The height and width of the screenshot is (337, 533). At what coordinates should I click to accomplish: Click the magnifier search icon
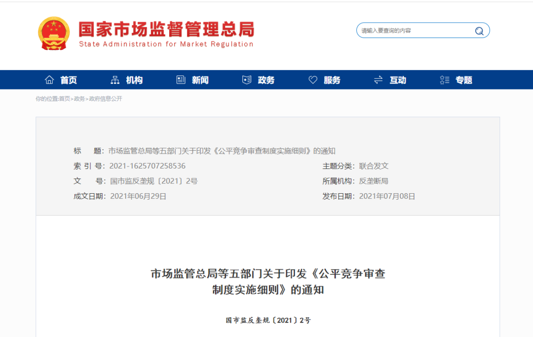pyautogui.click(x=479, y=31)
